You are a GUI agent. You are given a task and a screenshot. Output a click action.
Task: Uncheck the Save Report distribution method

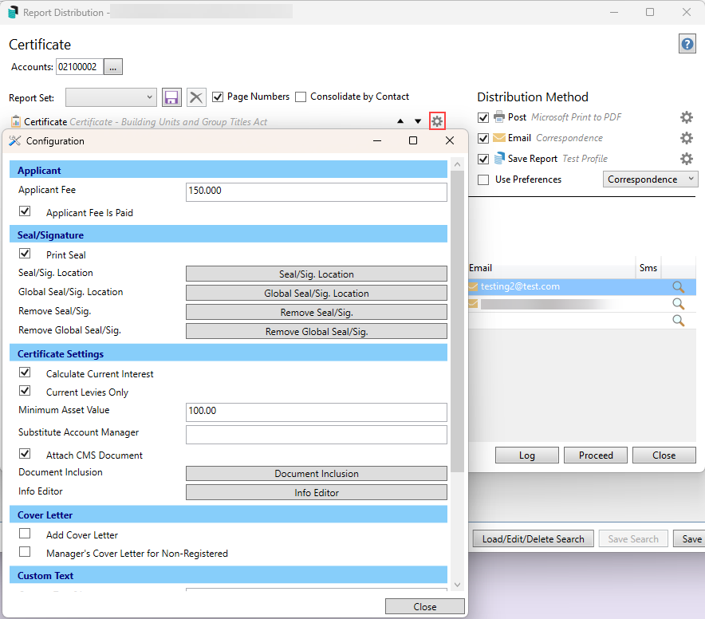coord(483,159)
